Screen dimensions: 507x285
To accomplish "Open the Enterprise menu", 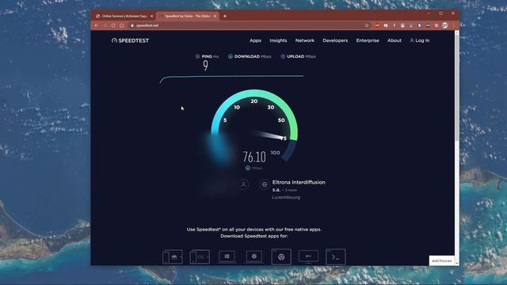I will click(x=368, y=40).
